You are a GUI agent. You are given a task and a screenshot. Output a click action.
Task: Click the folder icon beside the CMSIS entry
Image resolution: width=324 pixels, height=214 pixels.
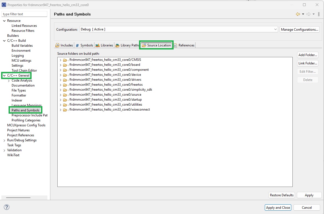(65, 59)
